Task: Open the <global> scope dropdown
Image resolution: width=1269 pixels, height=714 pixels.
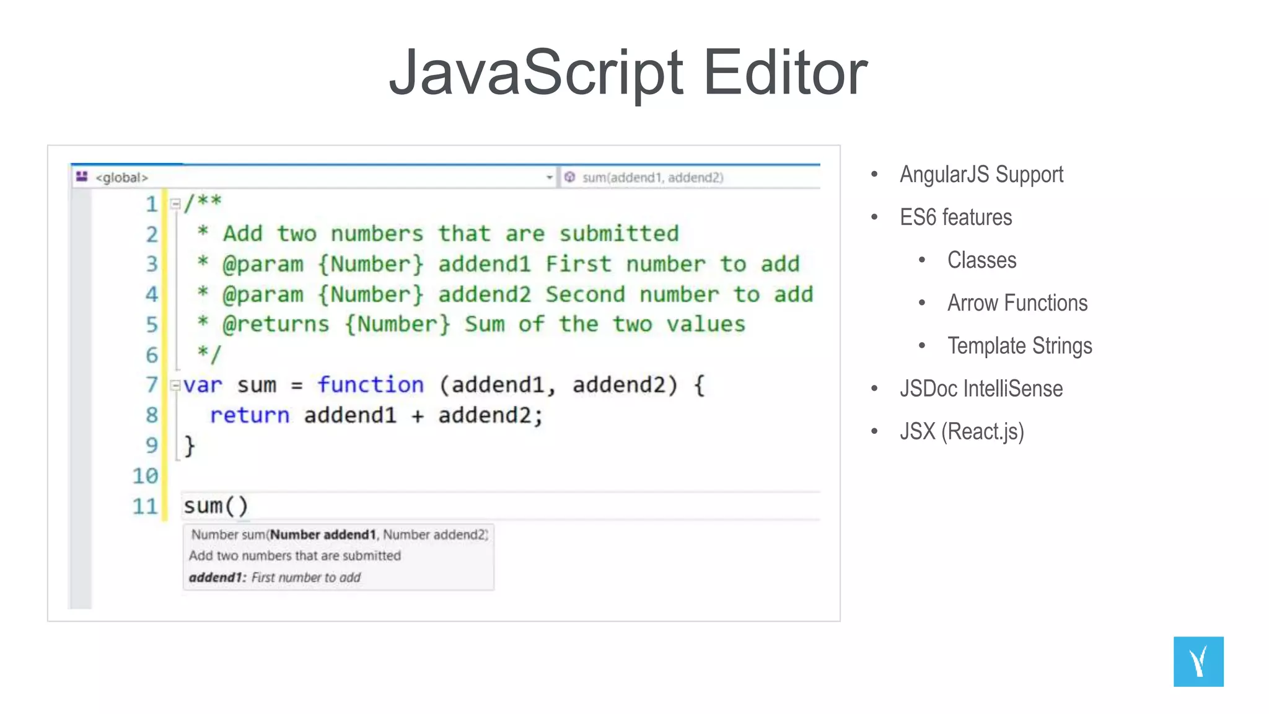Action: click(x=314, y=177)
